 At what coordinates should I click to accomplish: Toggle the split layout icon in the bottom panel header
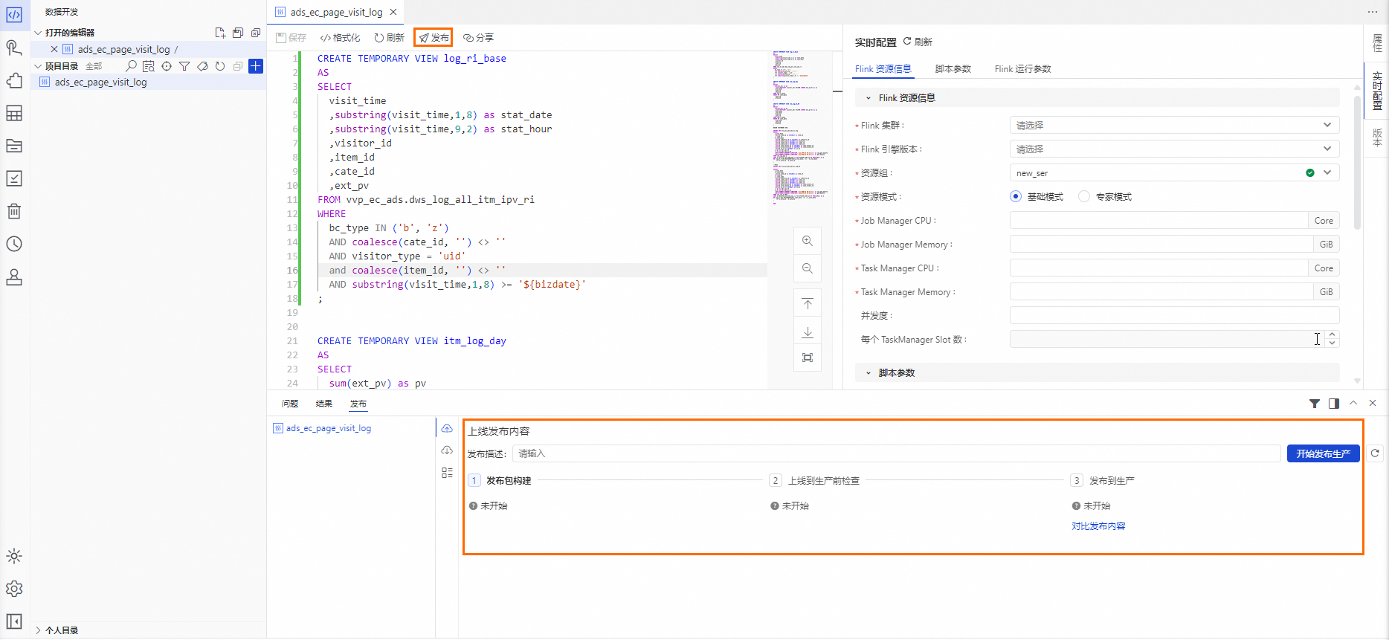pyautogui.click(x=1334, y=404)
